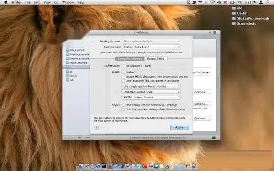This screenshot has width=274, height=171.
Task: Switch to the Output Paths tab
Action: (156, 59)
